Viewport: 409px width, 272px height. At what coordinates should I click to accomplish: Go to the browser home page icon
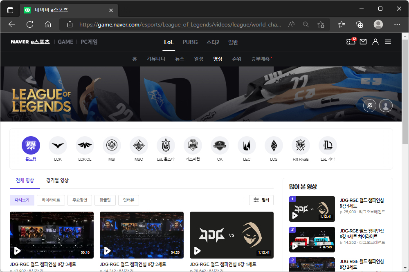[48, 24]
